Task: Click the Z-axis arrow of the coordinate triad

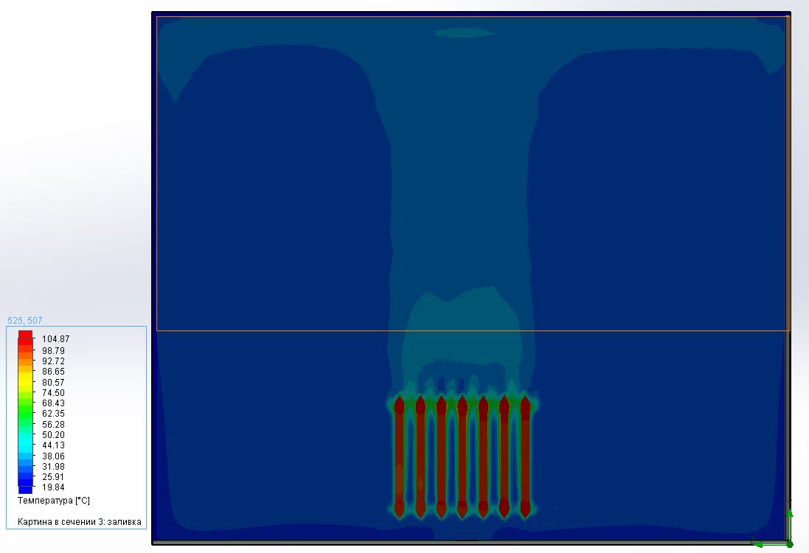Action: (760, 544)
